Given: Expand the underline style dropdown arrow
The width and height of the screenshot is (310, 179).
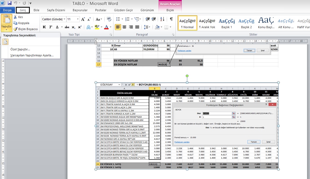Looking at the screenshot, I should click(62, 27).
